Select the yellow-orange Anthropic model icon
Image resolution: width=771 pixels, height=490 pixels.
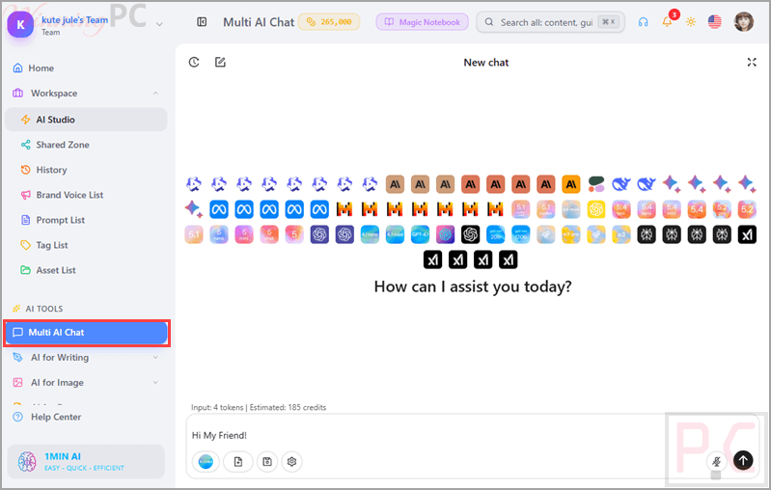point(571,184)
